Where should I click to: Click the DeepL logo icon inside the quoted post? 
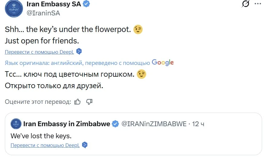85,145
